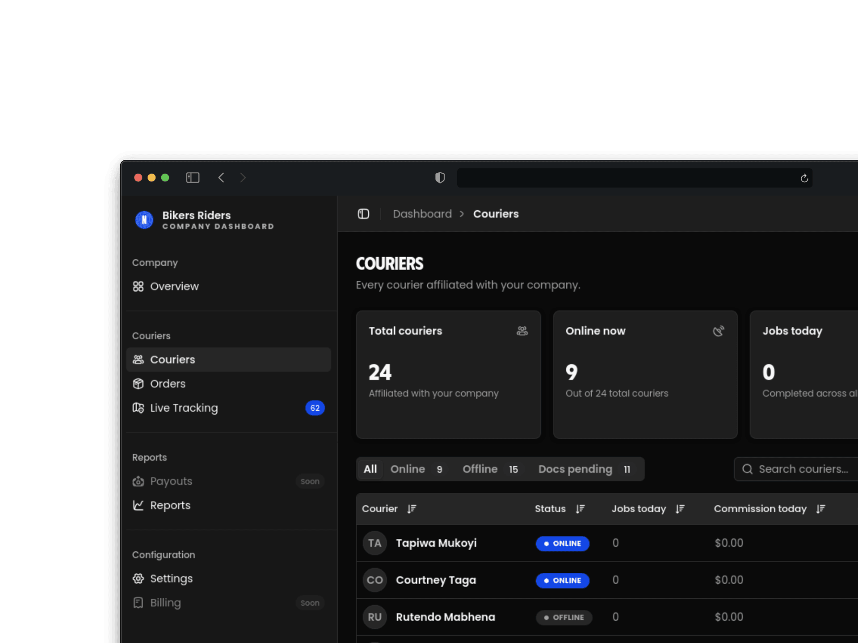Show Docs pending couriers tab

[x=585, y=469]
